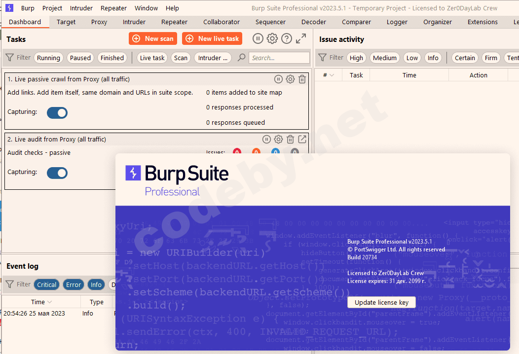Open settings for Live audit task

tap(278, 140)
